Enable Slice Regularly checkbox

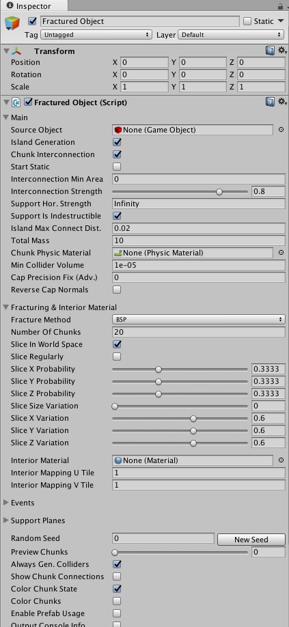coord(117,357)
